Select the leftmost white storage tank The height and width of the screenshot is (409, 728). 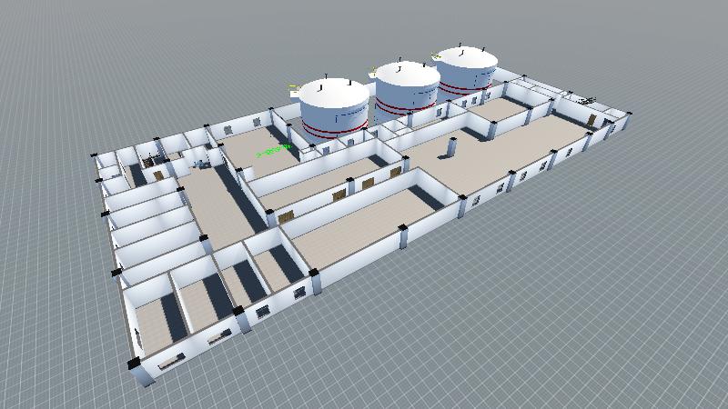tap(334, 109)
